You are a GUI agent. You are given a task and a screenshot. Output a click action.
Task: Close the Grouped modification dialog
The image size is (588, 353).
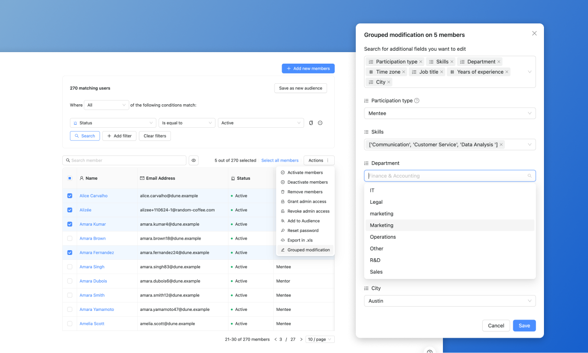534,33
